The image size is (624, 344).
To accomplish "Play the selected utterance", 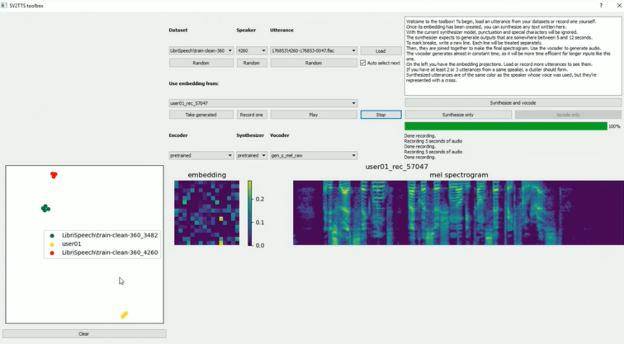I will (x=313, y=114).
